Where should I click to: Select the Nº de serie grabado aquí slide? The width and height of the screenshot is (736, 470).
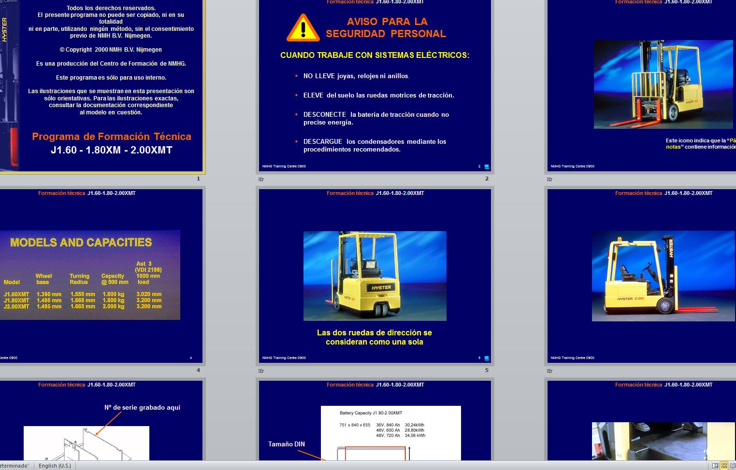101,420
